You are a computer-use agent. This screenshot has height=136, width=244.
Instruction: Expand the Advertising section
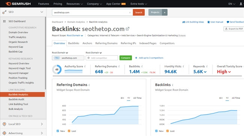click(x=42, y=133)
